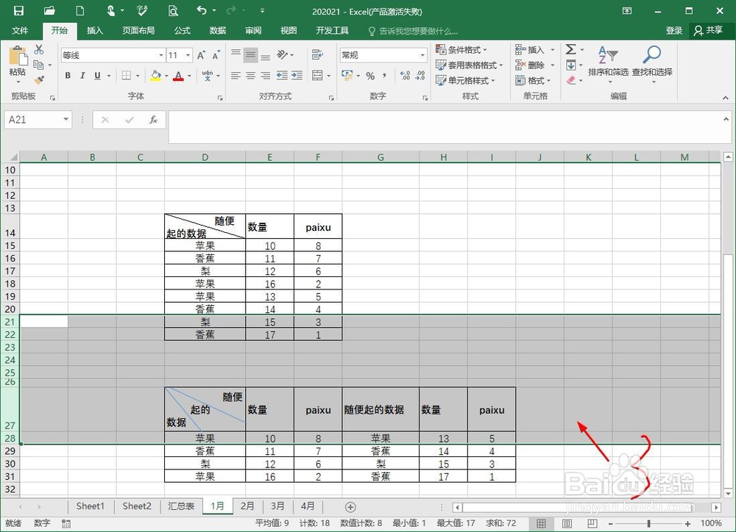Align text to the right
This screenshot has height=532, width=736.
(x=265, y=76)
